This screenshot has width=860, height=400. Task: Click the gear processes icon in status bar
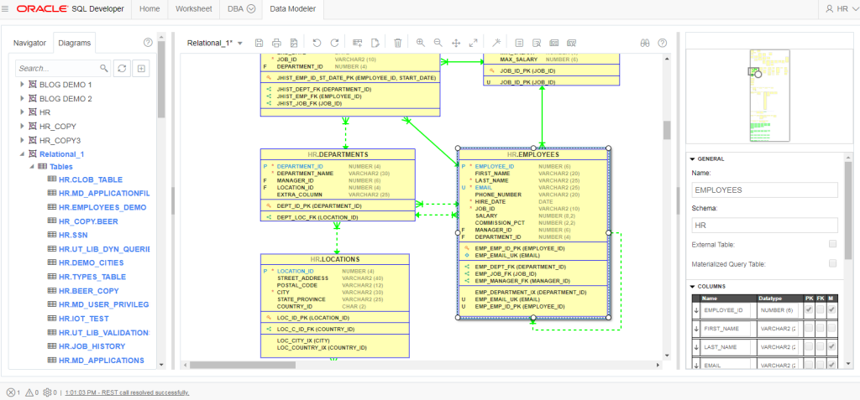(x=50, y=392)
